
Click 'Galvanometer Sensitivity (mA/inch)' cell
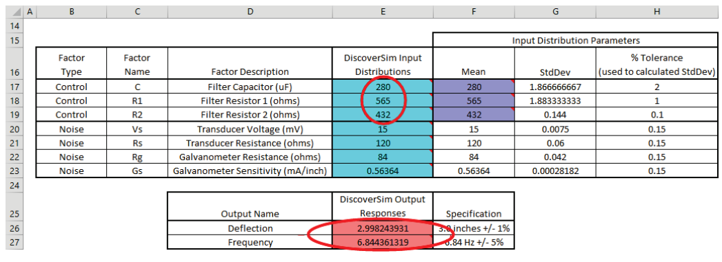pos(250,171)
